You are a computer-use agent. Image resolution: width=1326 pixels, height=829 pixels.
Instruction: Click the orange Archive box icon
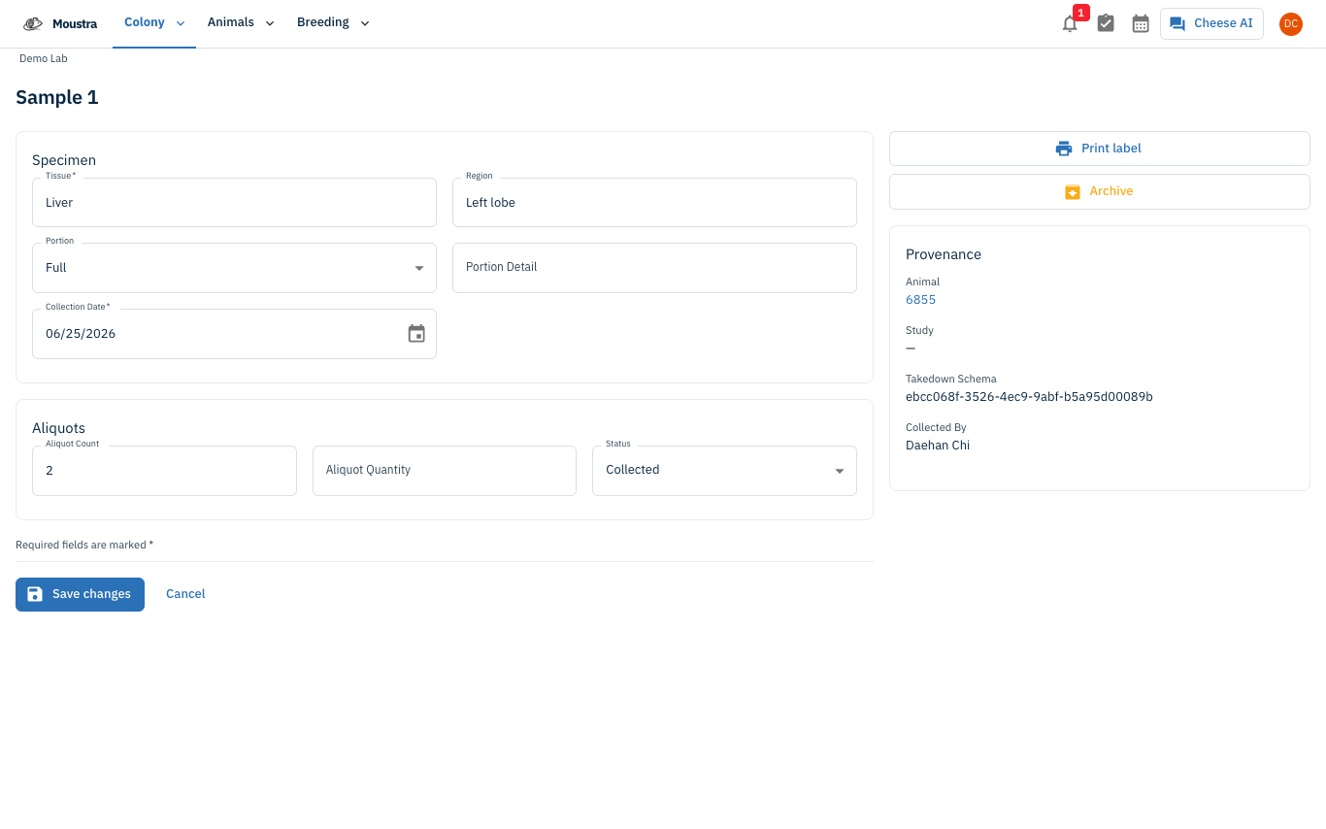coord(1073,191)
